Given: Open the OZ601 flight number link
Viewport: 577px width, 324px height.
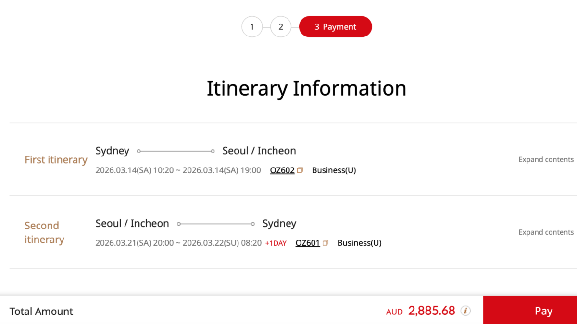Looking at the screenshot, I should coord(308,242).
